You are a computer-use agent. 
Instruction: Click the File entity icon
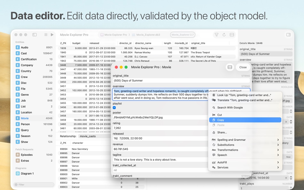tap(18, 89)
